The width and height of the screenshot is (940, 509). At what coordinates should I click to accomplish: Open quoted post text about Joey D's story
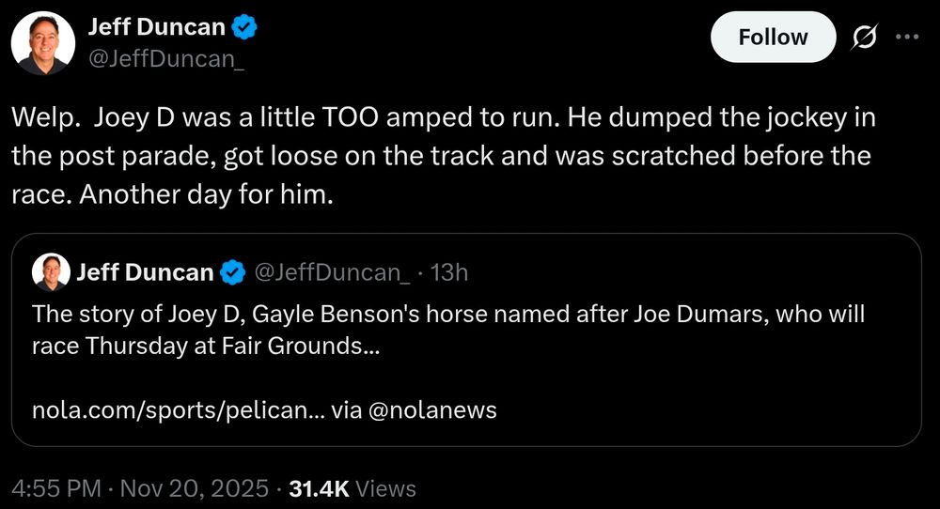(447, 314)
